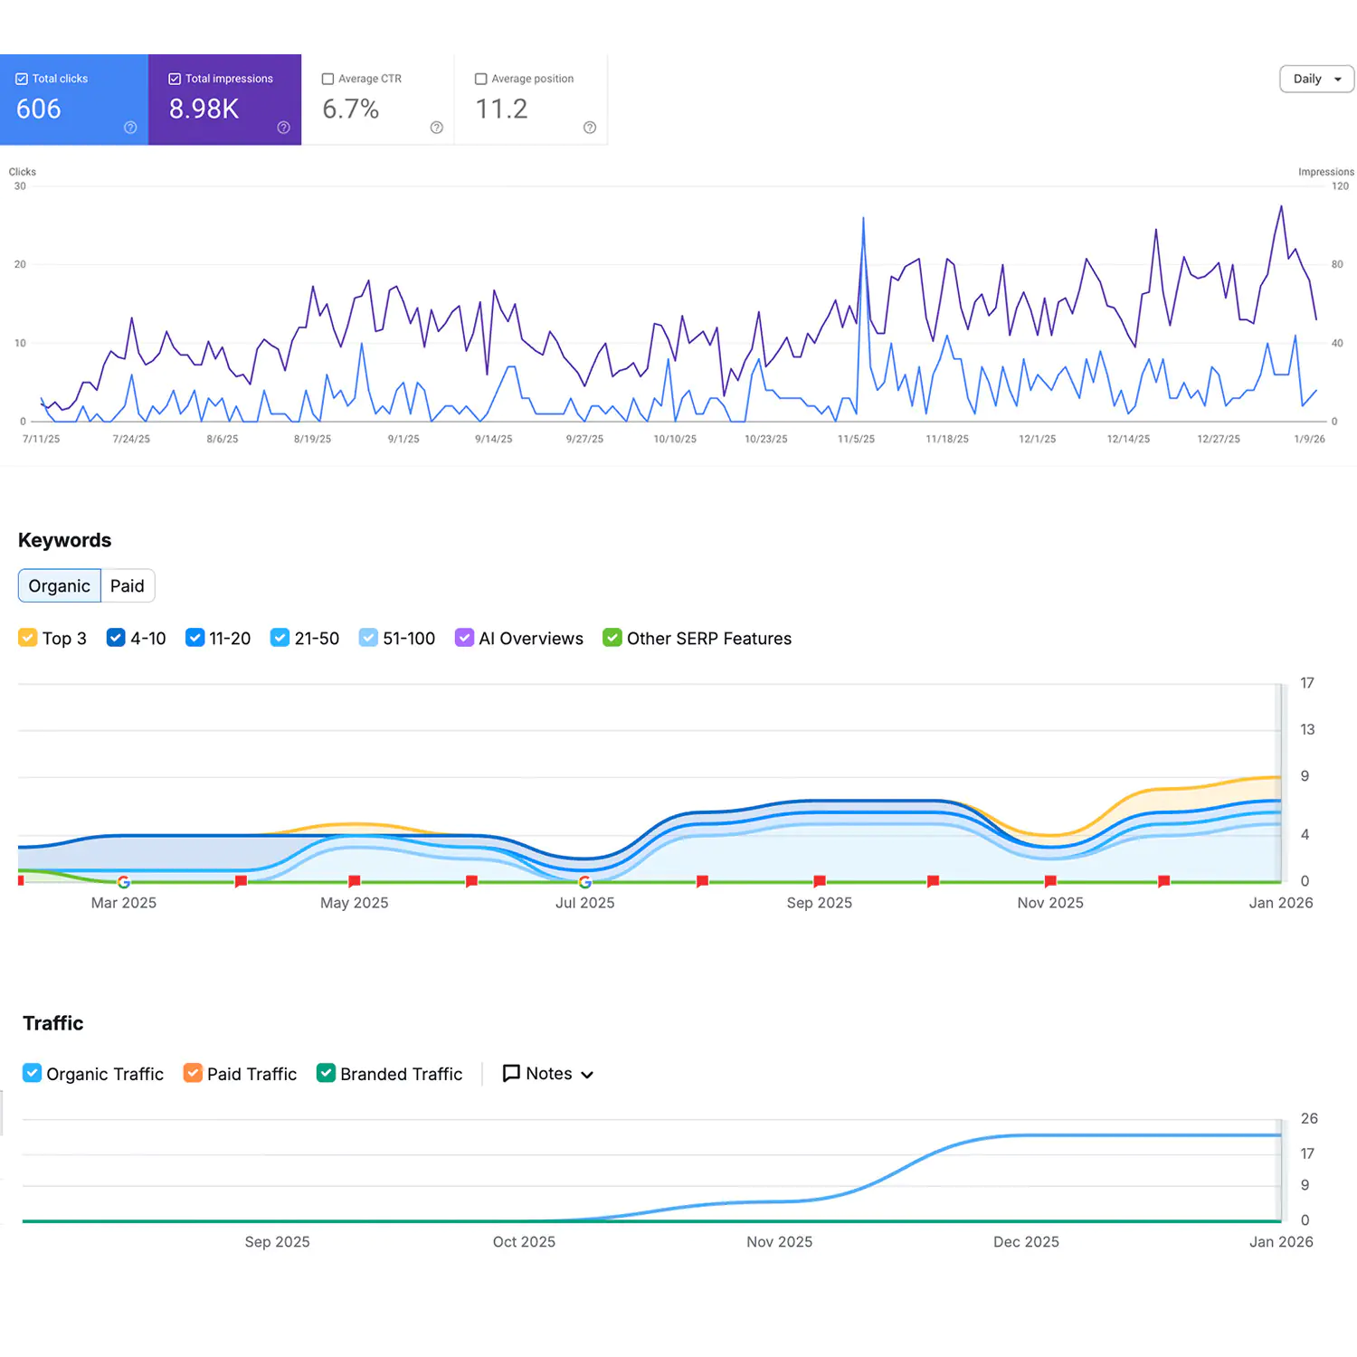This screenshot has width=1357, height=1357.
Task: Toggle AI Overviews keyword checkbox
Action: pyautogui.click(x=464, y=638)
